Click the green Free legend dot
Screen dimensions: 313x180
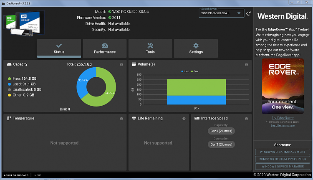[x=9, y=79]
